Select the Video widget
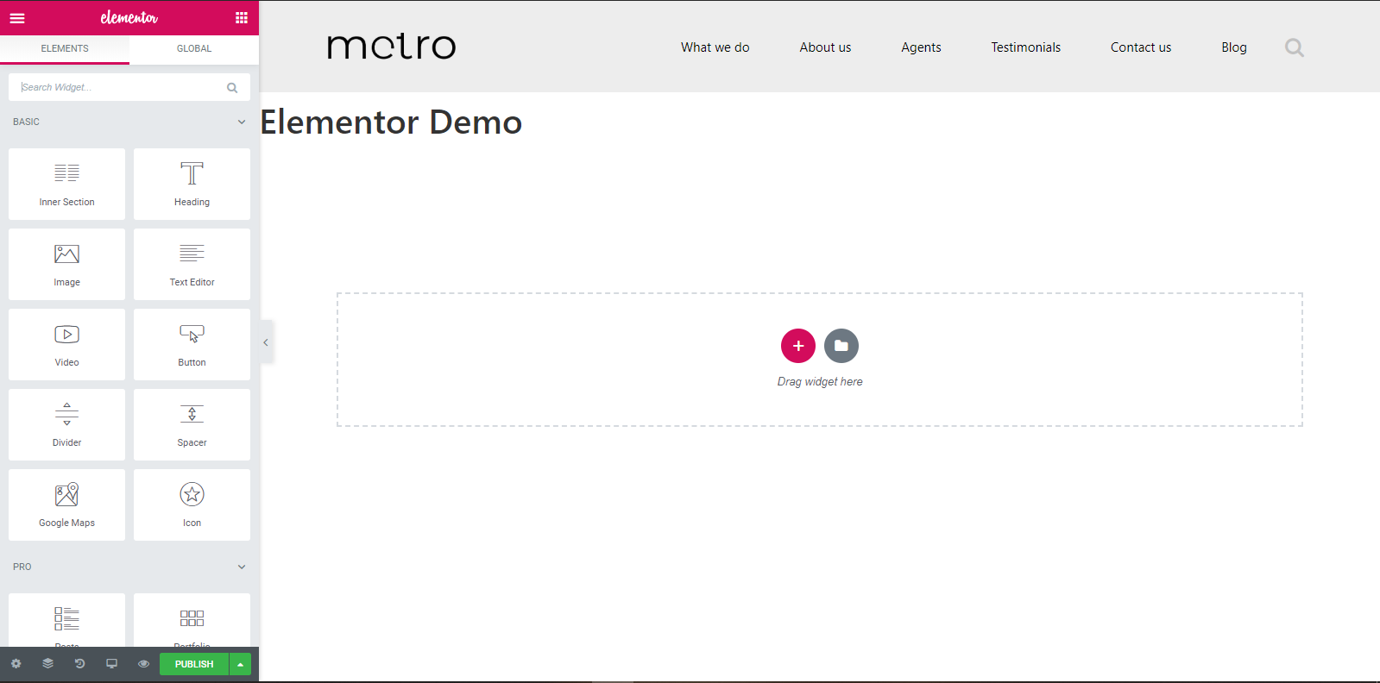 (66, 344)
